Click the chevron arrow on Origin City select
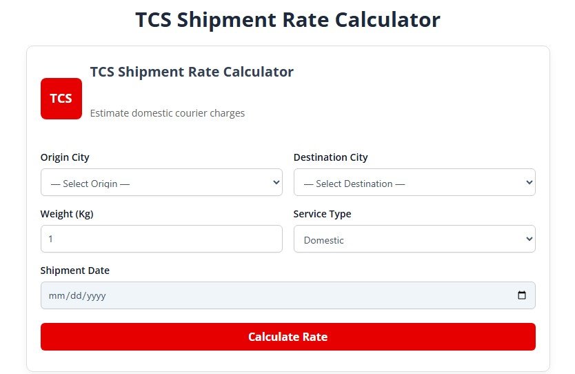Screen dimensions: 575x374 coord(276,182)
